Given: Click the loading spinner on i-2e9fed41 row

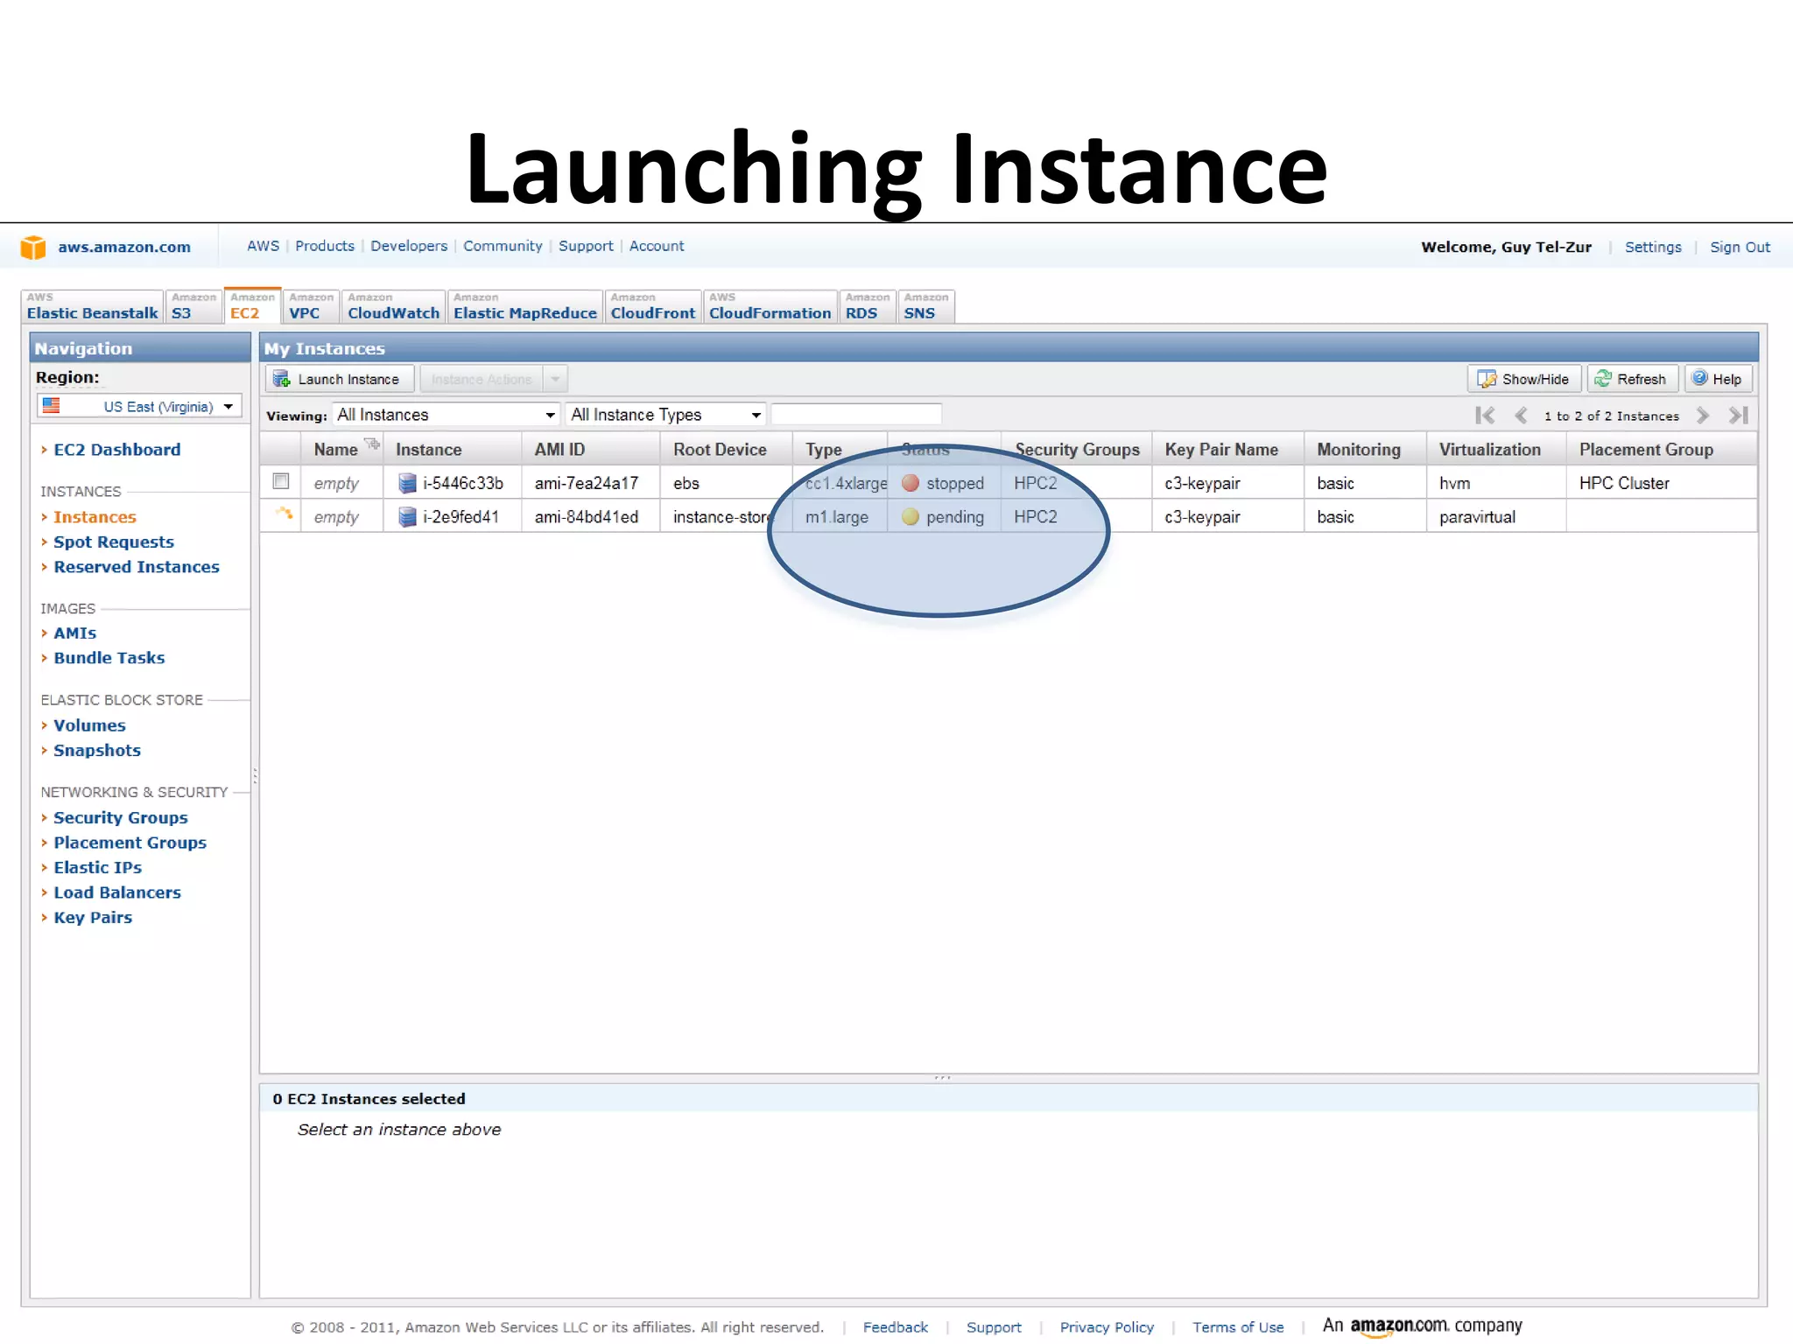Looking at the screenshot, I should click(284, 514).
